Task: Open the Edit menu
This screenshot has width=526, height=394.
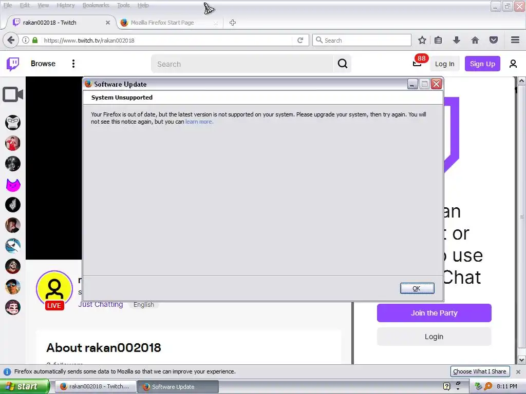Action: [x=25, y=5]
